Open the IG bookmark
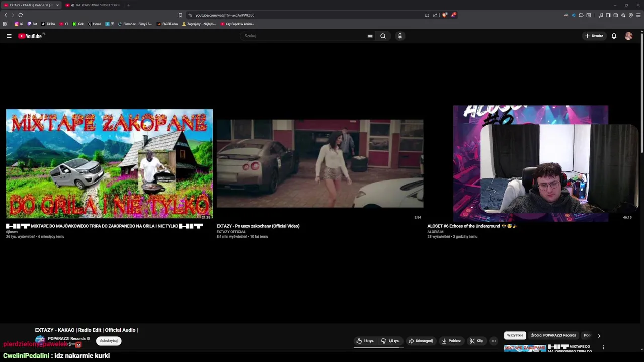This screenshot has height=362, width=644. point(19,24)
